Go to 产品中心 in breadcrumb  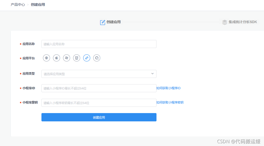click(x=18, y=5)
